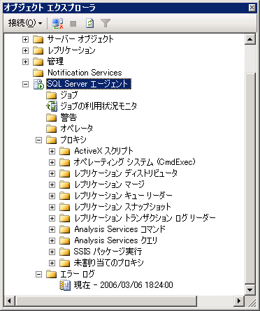The width and height of the screenshot is (260, 311).
Task: Click the horizontal scrollbar left arrow
Action: pos(10,301)
